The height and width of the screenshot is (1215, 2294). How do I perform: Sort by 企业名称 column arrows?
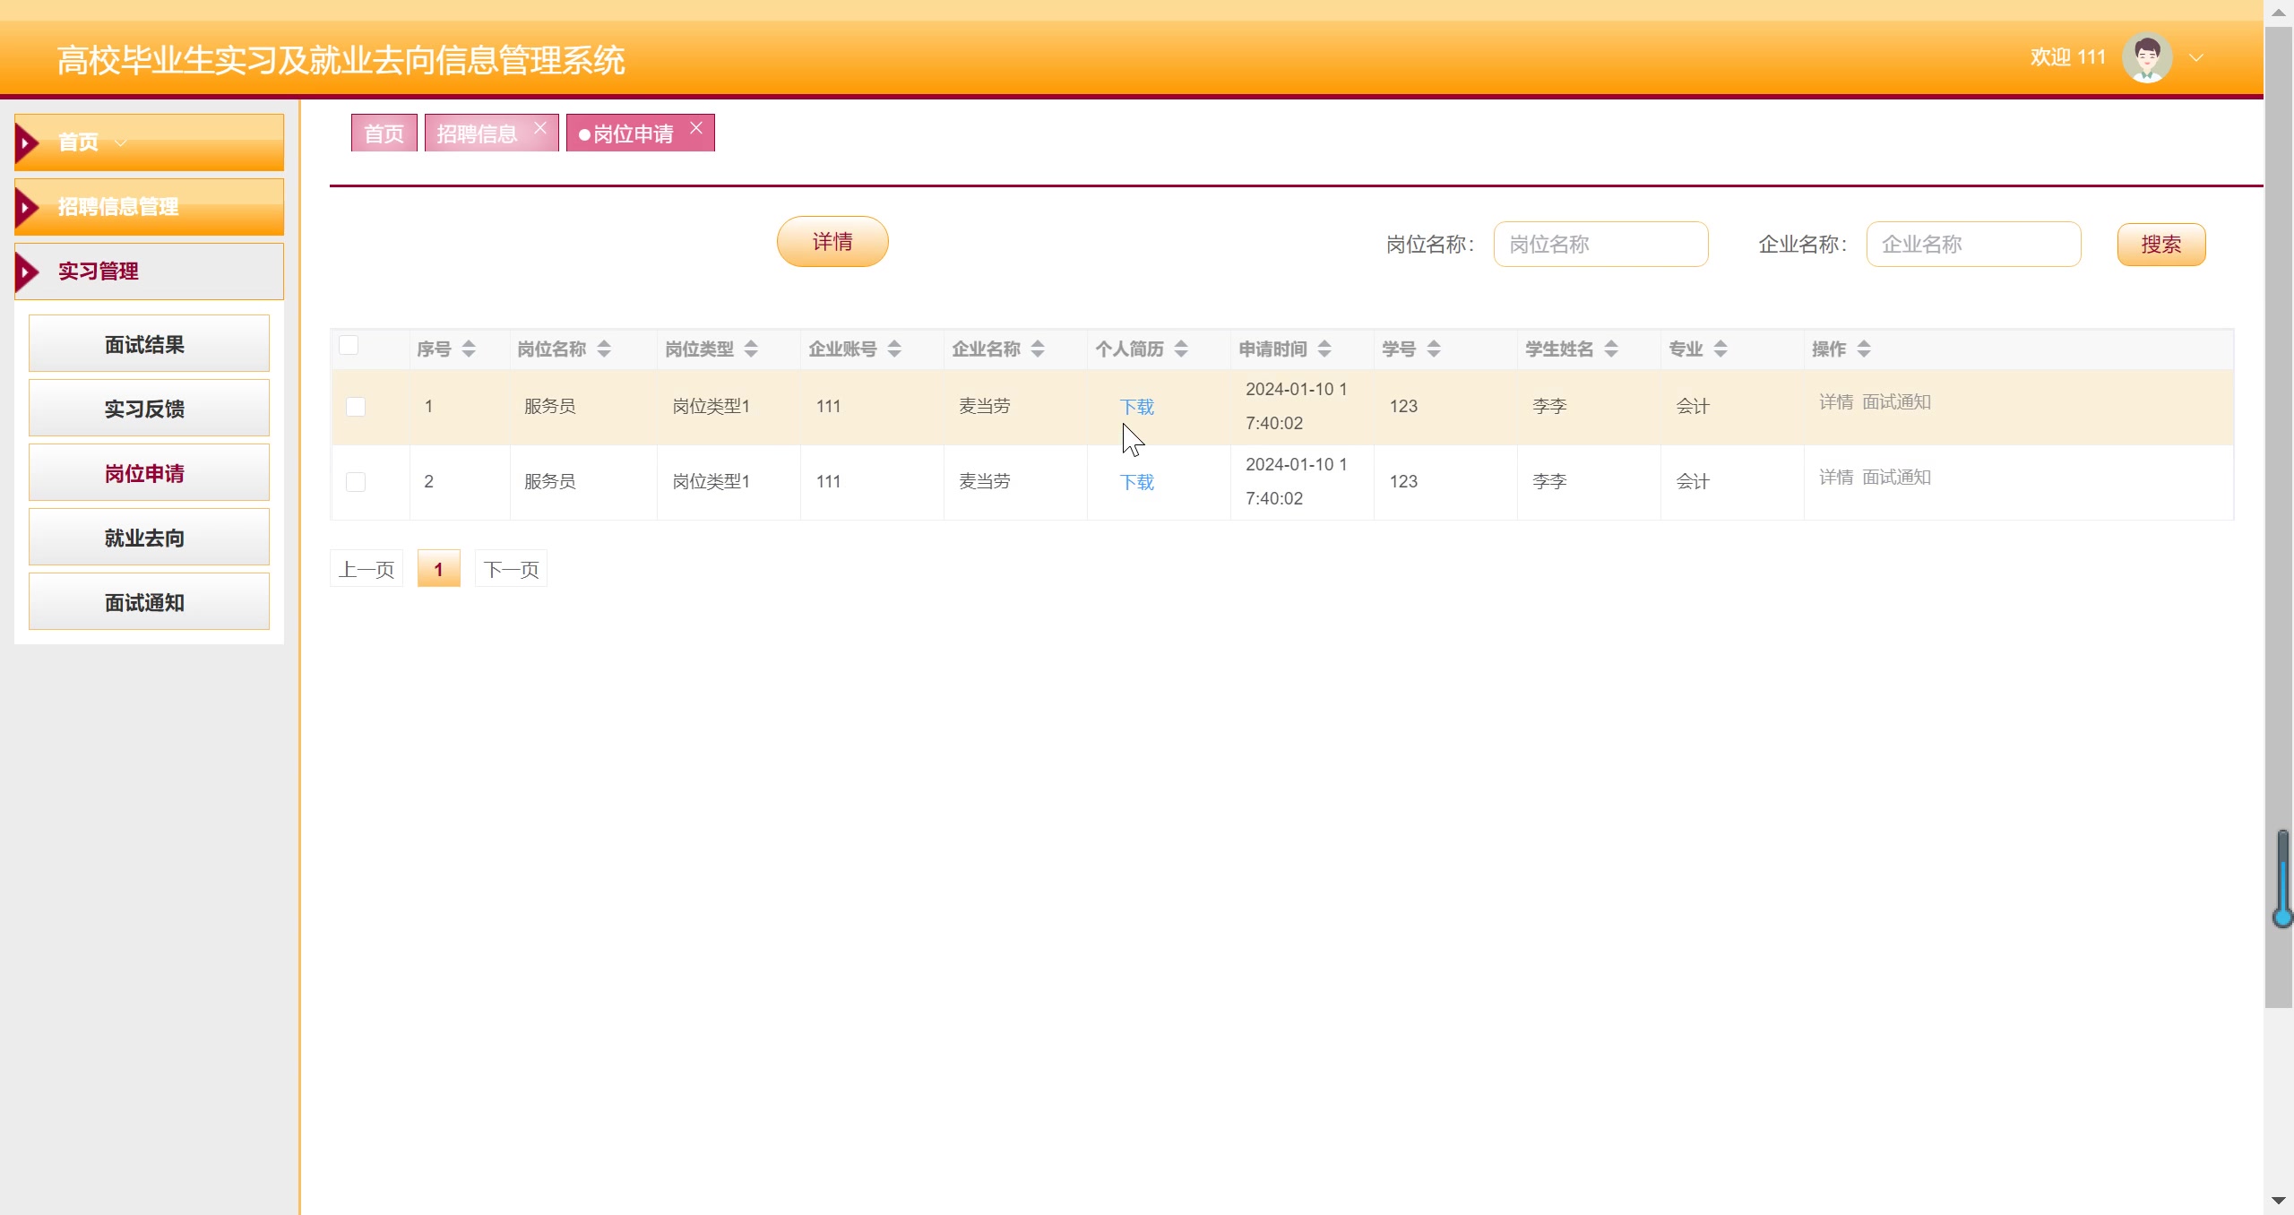click(x=1038, y=349)
